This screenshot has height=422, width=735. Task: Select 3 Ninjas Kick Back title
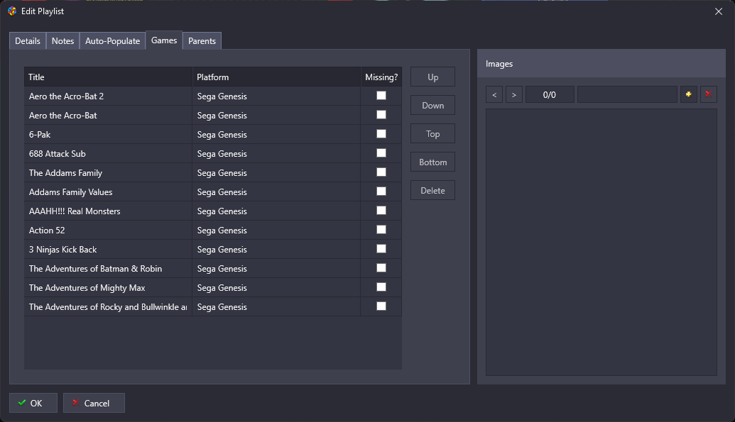point(62,250)
